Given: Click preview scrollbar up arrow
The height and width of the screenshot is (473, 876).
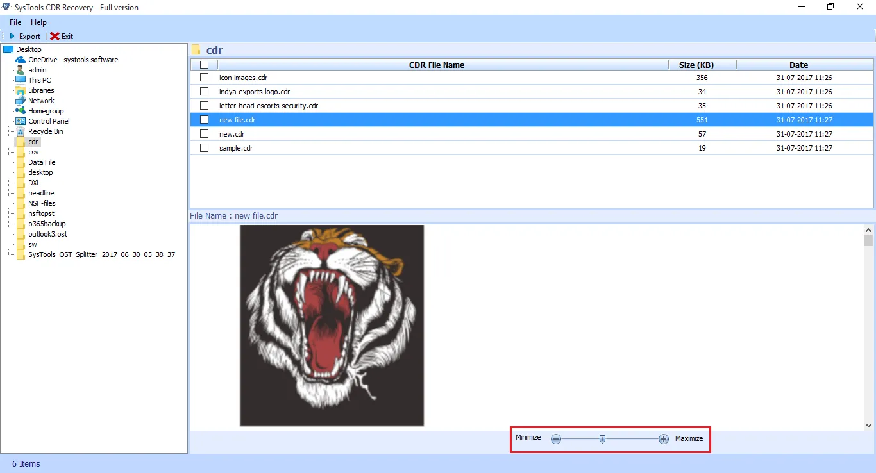Looking at the screenshot, I should tap(868, 229).
